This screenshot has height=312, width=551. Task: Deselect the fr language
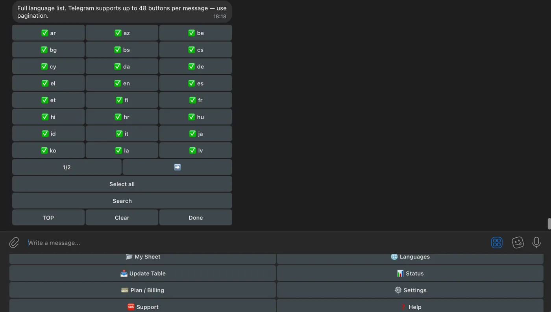pyautogui.click(x=195, y=100)
